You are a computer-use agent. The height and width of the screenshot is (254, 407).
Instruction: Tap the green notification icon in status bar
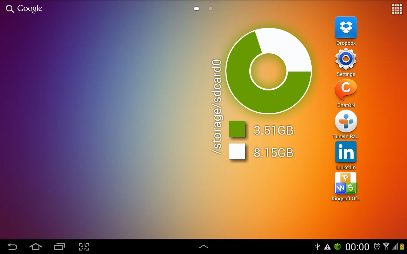337,246
